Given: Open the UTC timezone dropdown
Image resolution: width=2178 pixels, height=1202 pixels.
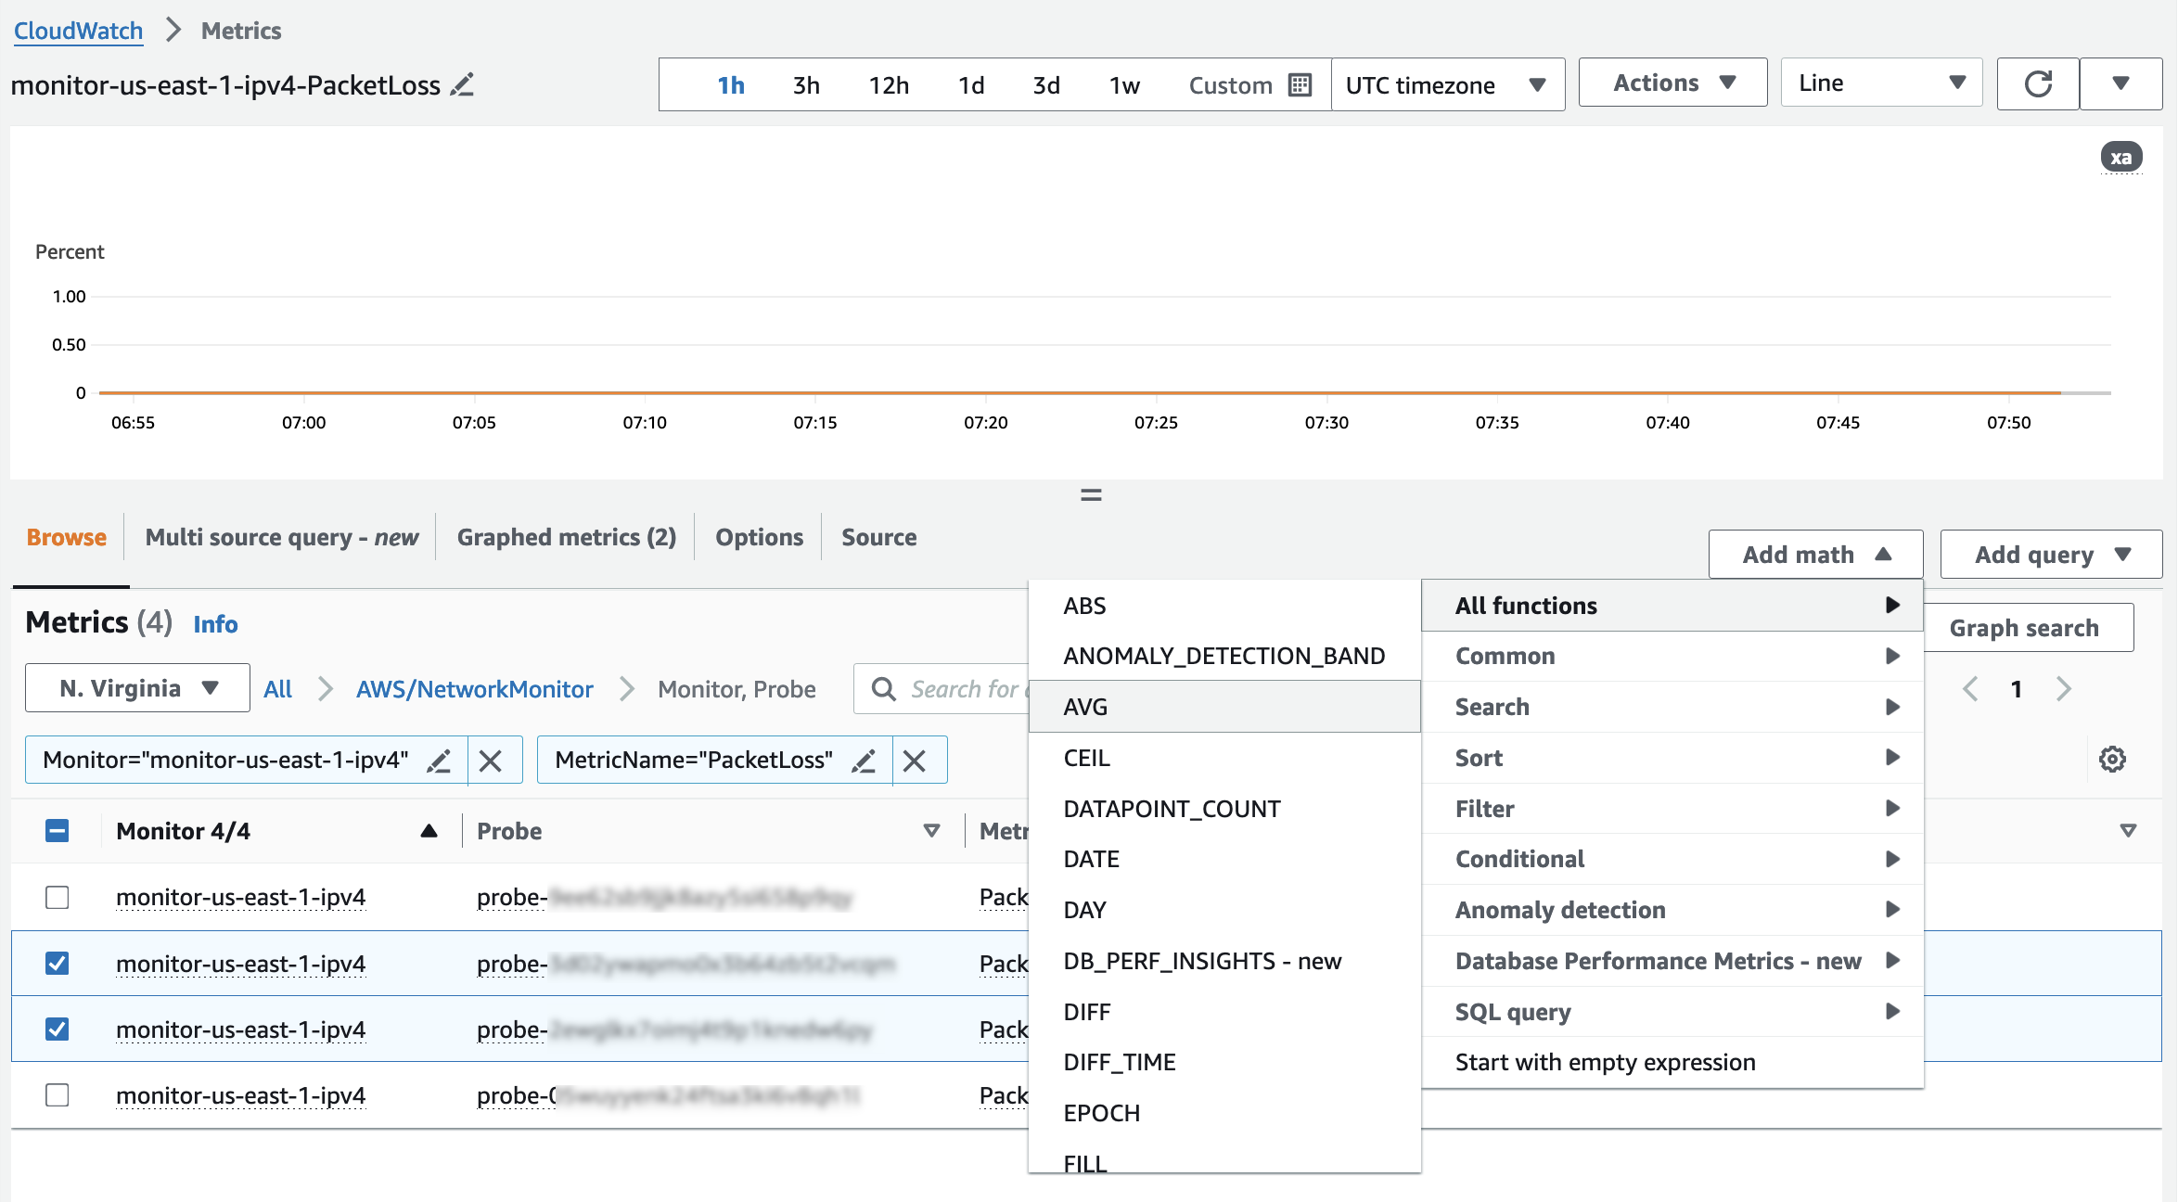Looking at the screenshot, I should [1446, 85].
